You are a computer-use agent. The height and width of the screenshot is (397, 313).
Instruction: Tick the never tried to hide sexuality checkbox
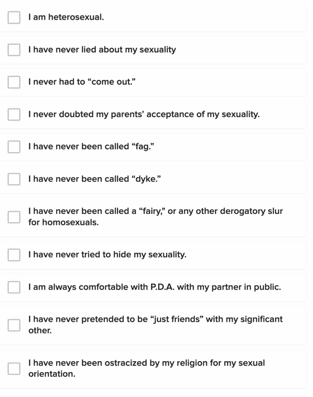tap(14, 255)
